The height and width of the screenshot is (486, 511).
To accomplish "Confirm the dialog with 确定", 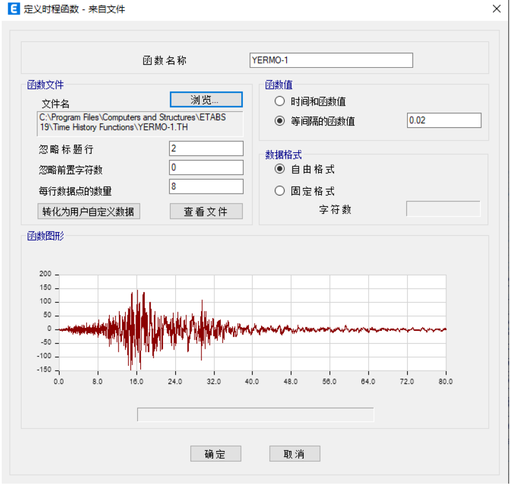I will [x=215, y=453].
